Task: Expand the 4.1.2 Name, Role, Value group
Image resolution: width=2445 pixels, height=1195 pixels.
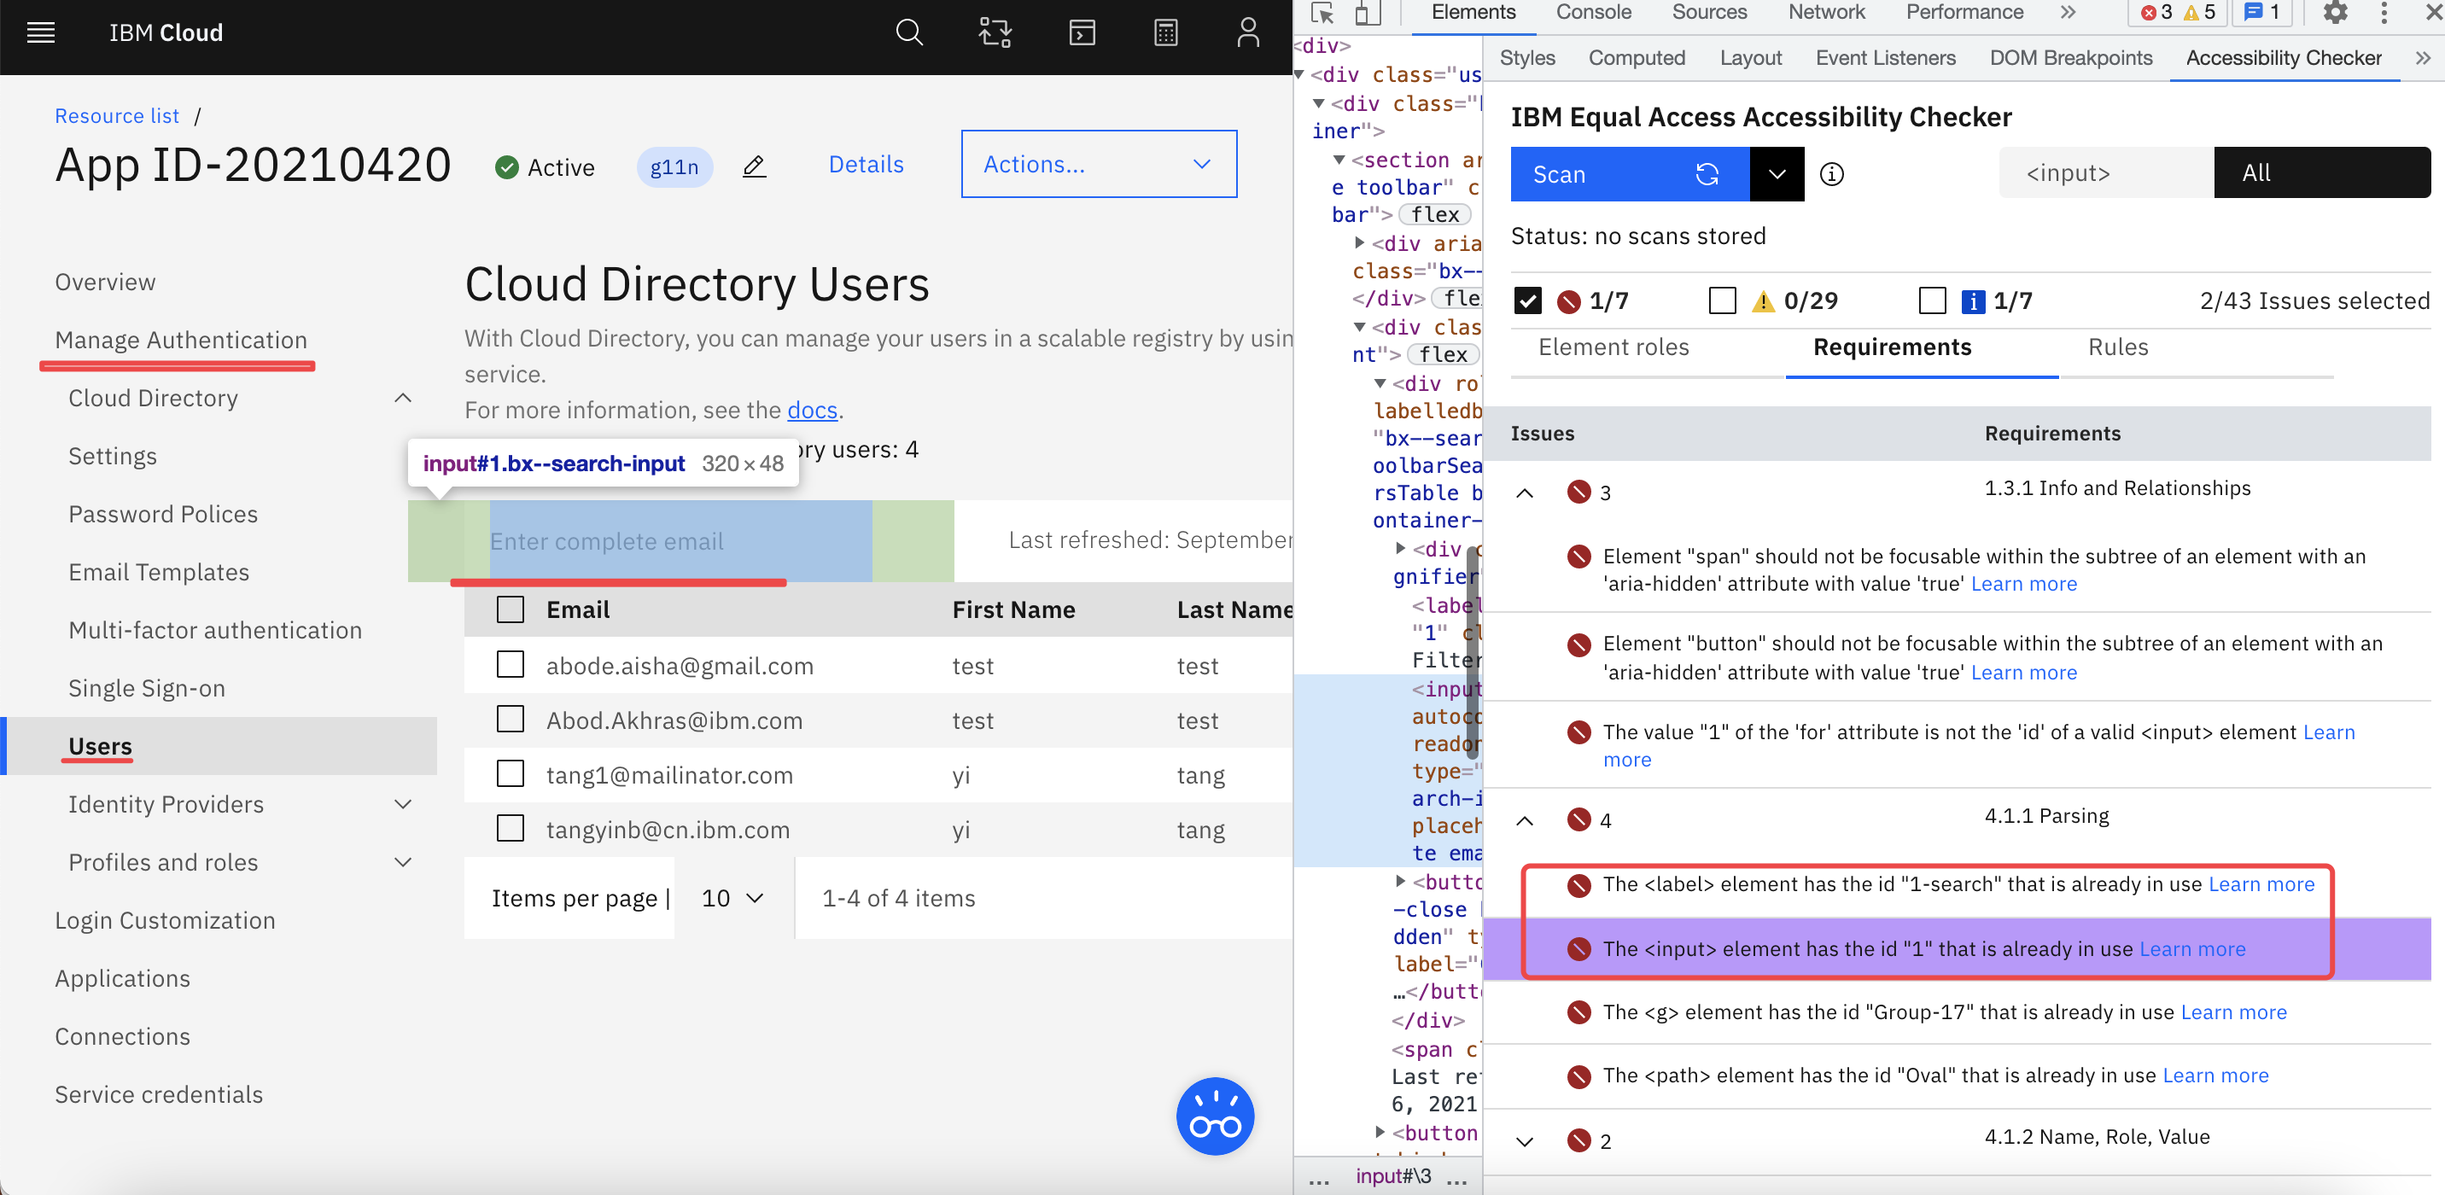Action: click(x=1525, y=1141)
